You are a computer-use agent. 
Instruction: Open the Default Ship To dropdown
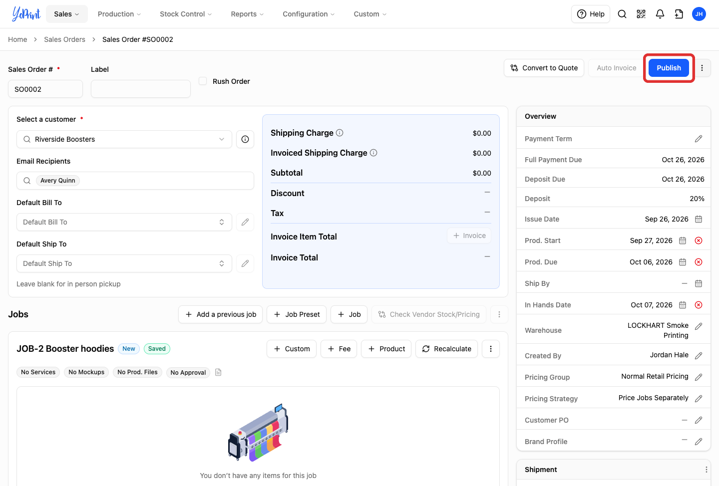click(124, 263)
